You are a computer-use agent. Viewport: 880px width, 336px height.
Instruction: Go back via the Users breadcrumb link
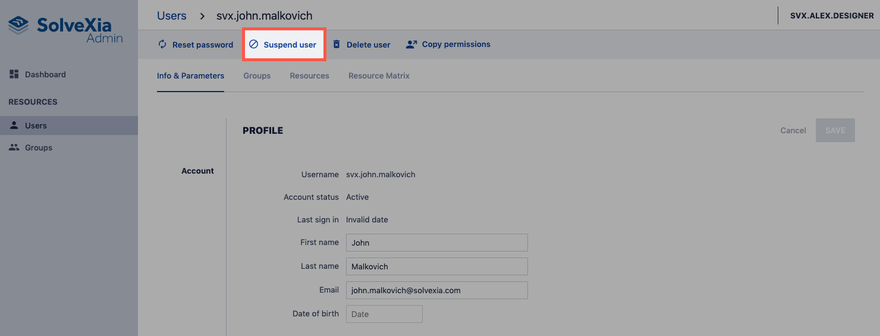pos(171,15)
